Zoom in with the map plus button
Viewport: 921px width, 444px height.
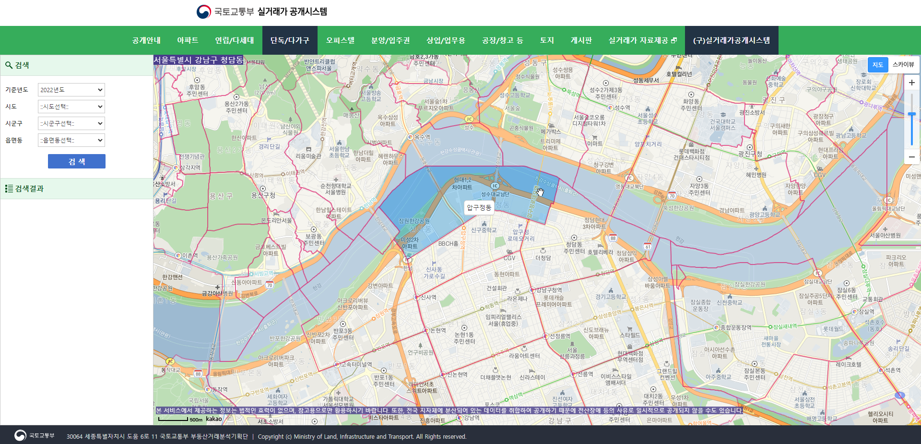911,83
